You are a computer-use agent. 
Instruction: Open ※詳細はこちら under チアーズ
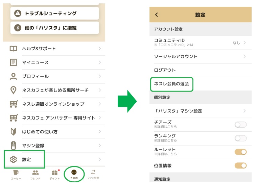click(165, 127)
